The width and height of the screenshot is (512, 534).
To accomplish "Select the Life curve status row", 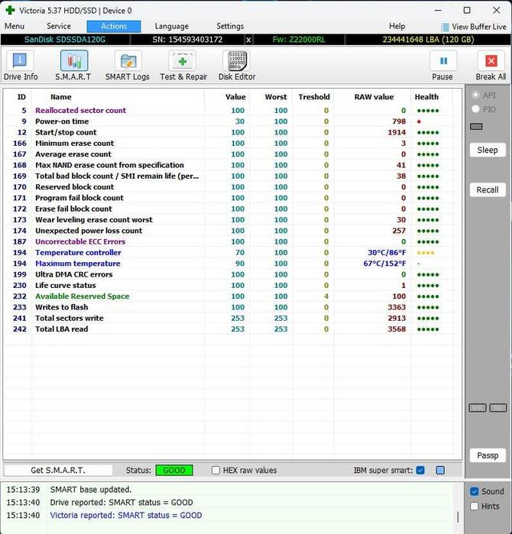I will click(232, 285).
